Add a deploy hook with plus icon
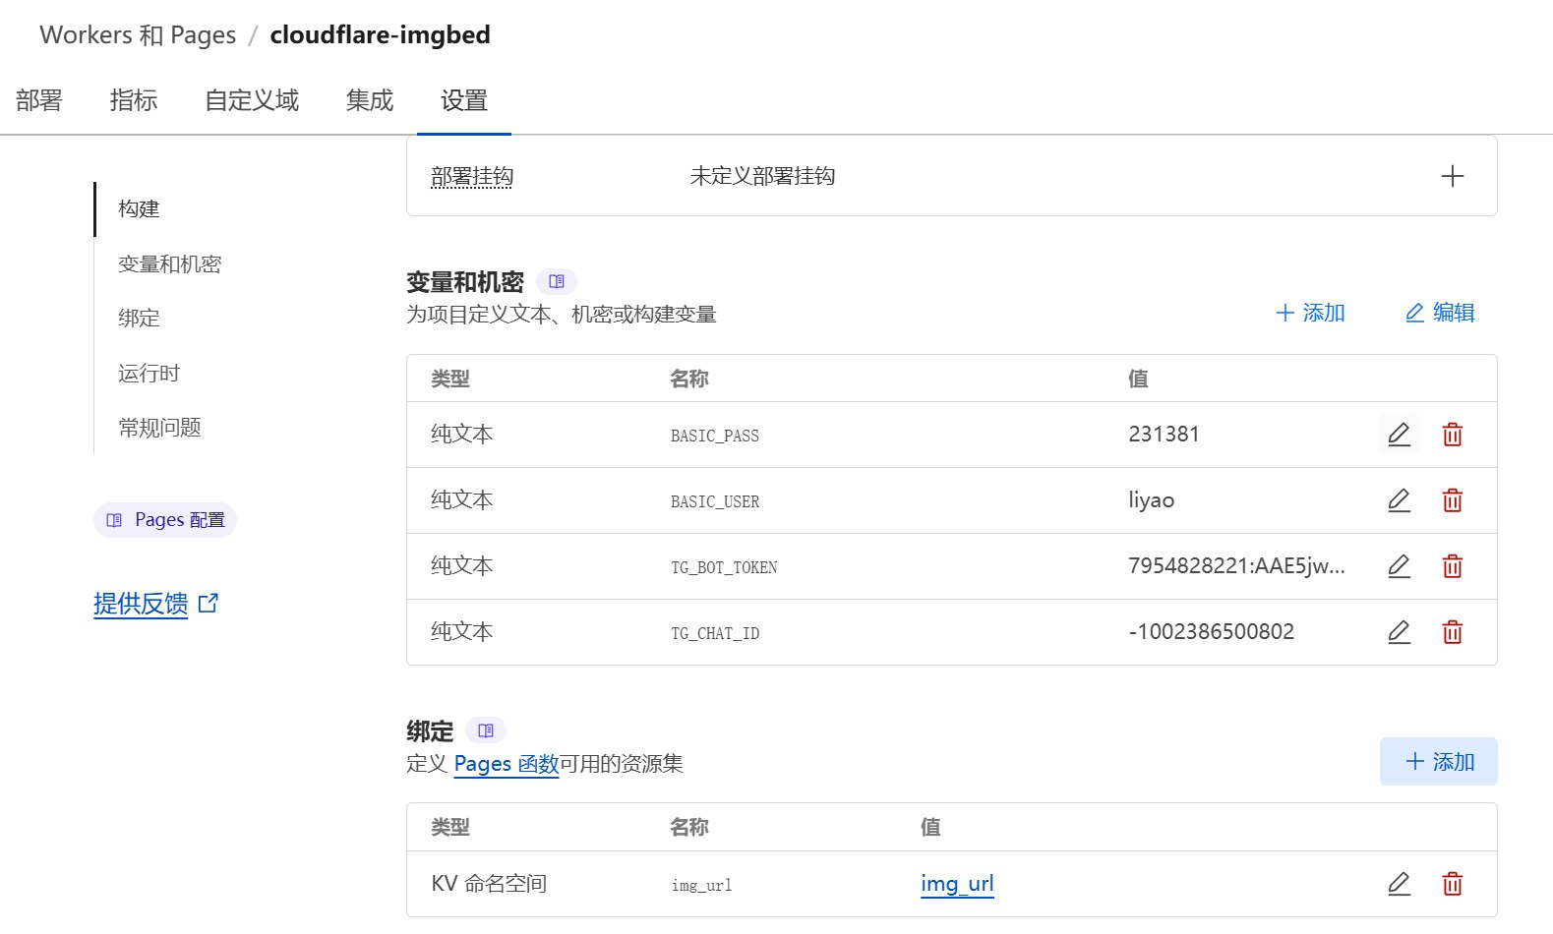The height and width of the screenshot is (934, 1553). click(1452, 176)
